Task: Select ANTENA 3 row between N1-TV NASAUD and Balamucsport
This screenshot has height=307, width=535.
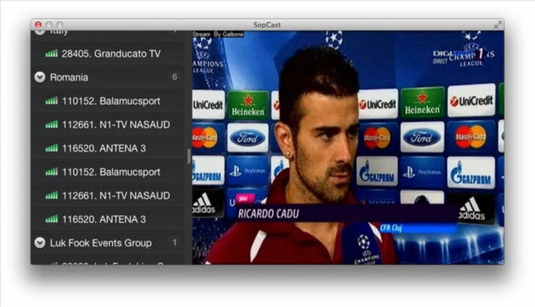Action: [x=109, y=148]
